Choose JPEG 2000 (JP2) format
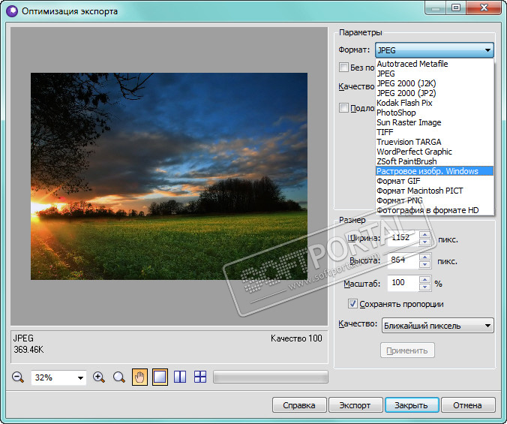This screenshot has height=424, width=507. 434,93
